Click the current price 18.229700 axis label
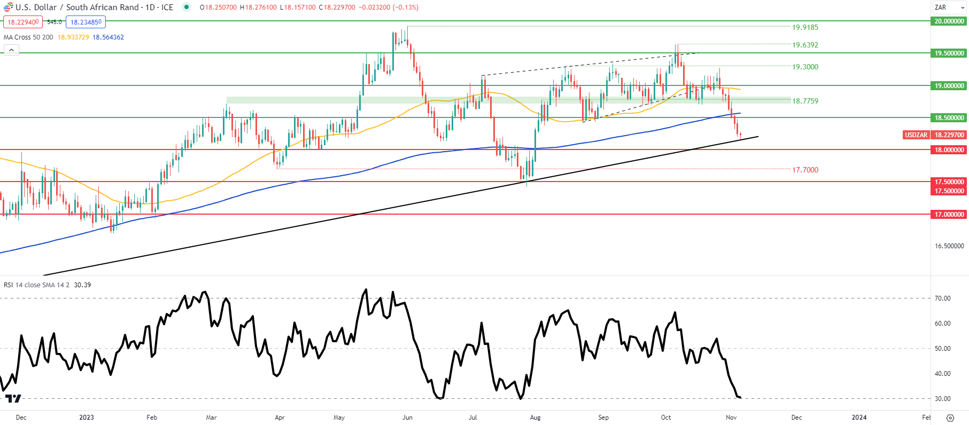 pos(949,135)
